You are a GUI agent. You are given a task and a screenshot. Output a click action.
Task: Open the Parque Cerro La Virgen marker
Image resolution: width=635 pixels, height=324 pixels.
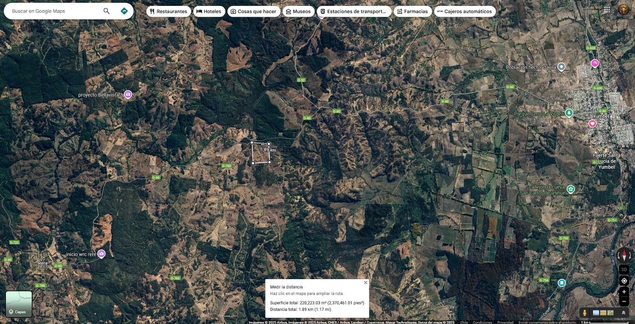tap(569, 113)
